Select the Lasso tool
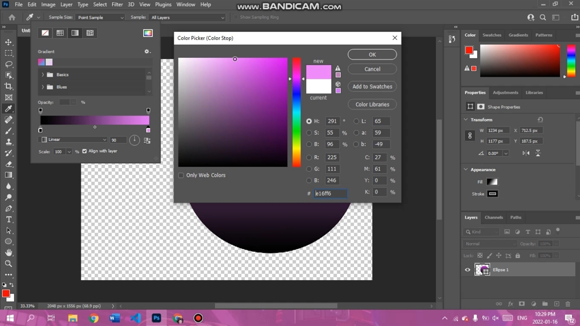The image size is (580, 326). pyautogui.click(x=9, y=64)
